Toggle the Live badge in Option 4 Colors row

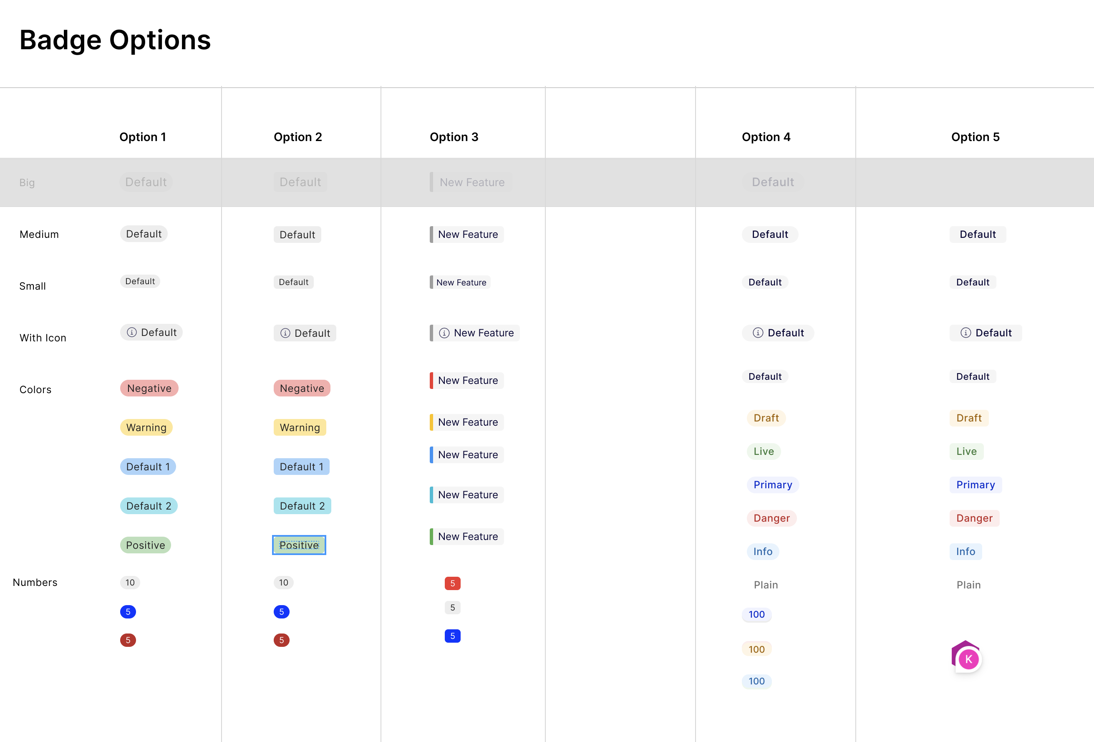tap(761, 451)
